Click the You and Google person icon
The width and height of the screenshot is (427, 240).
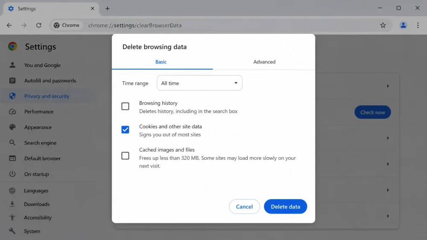[12, 65]
